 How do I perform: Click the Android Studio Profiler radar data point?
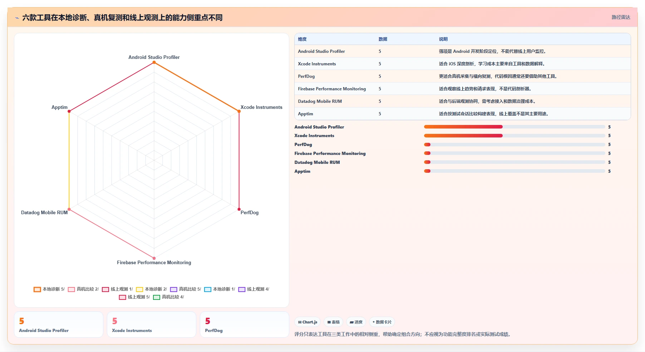154,62
